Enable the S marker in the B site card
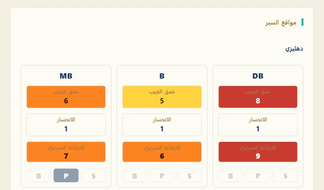 (189, 175)
